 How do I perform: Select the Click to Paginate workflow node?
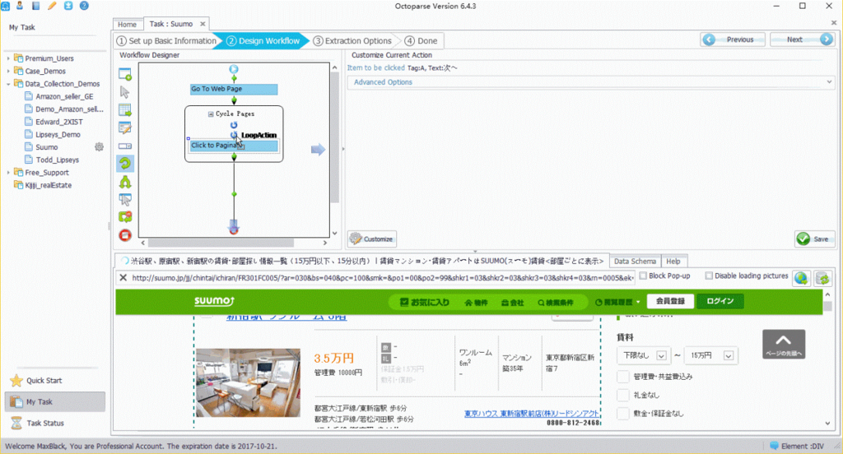pos(234,146)
